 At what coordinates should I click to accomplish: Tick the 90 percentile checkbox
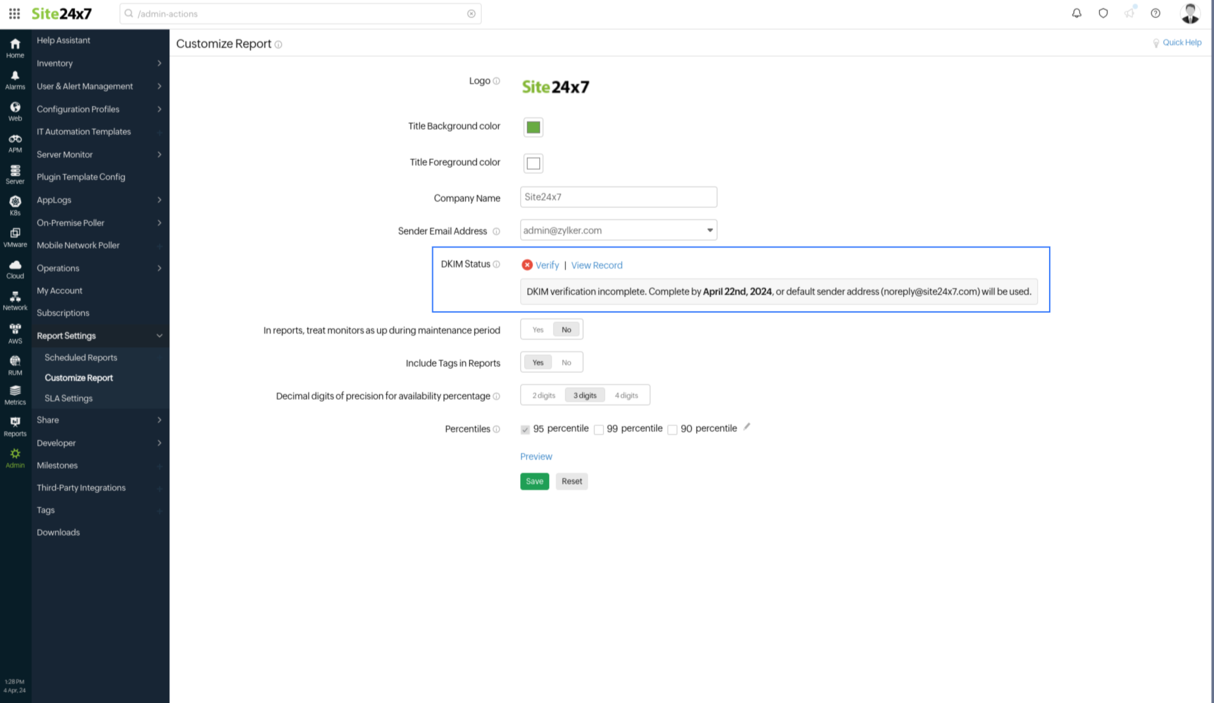coord(672,430)
